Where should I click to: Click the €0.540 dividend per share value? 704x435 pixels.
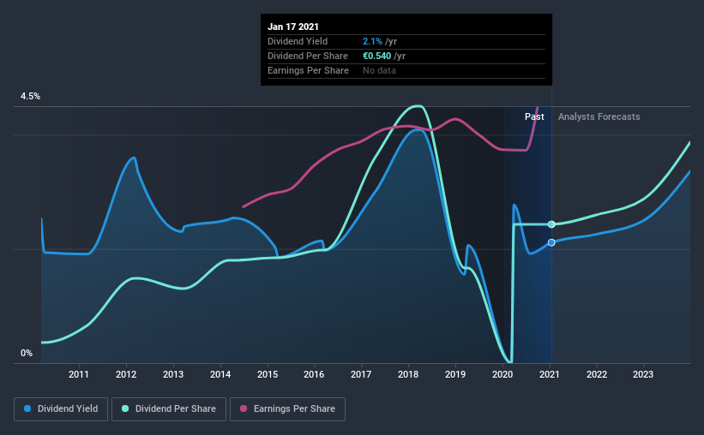[377, 56]
